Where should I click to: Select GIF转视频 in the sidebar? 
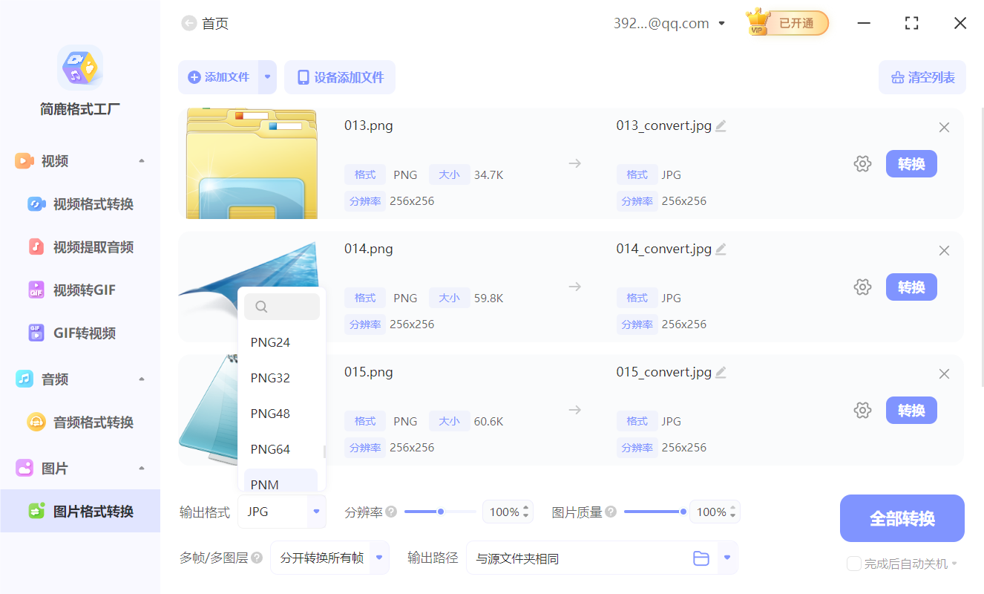coord(36,333)
